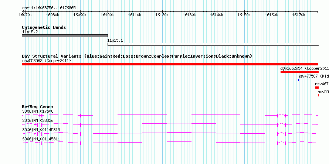The width and height of the screenshot is (329, 164).
Task: Click the left arrowhead of the ruler
Action: (x=23, y=11)
